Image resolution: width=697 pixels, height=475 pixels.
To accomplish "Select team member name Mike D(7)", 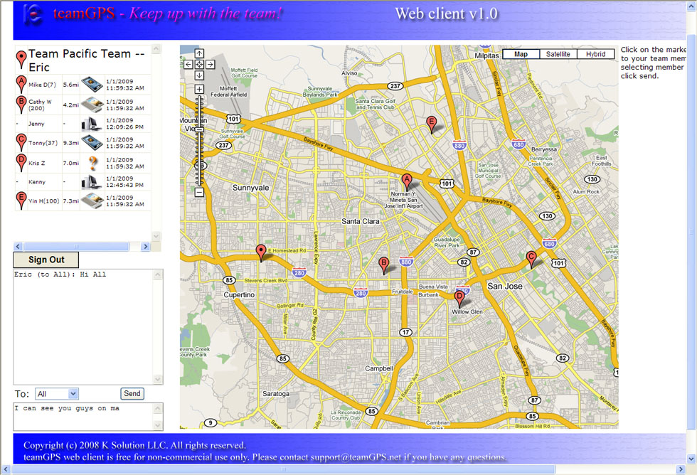I will click(42, 85).
